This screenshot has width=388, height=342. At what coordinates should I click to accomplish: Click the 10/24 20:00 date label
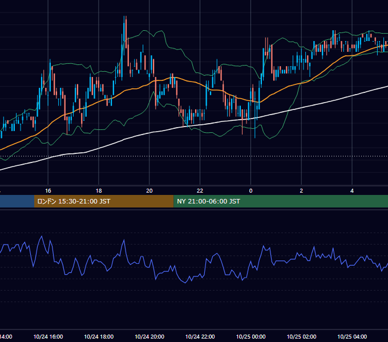[x=149, y=336]
